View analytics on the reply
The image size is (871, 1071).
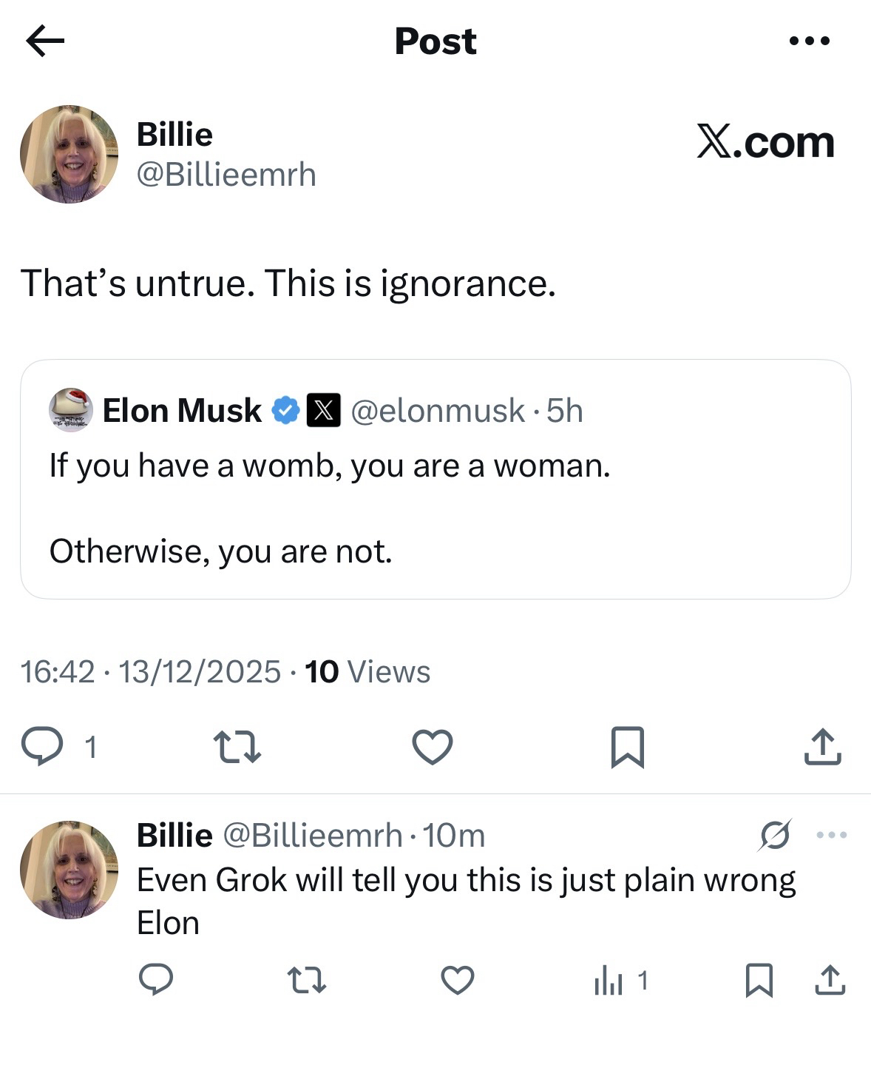click(620, 981)
